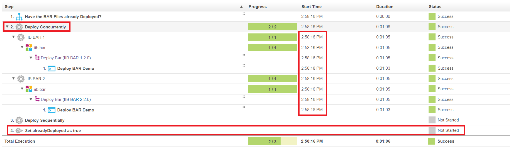Sort by the Step column header
This screenshot has height=151, width=513.
point(9,7)
